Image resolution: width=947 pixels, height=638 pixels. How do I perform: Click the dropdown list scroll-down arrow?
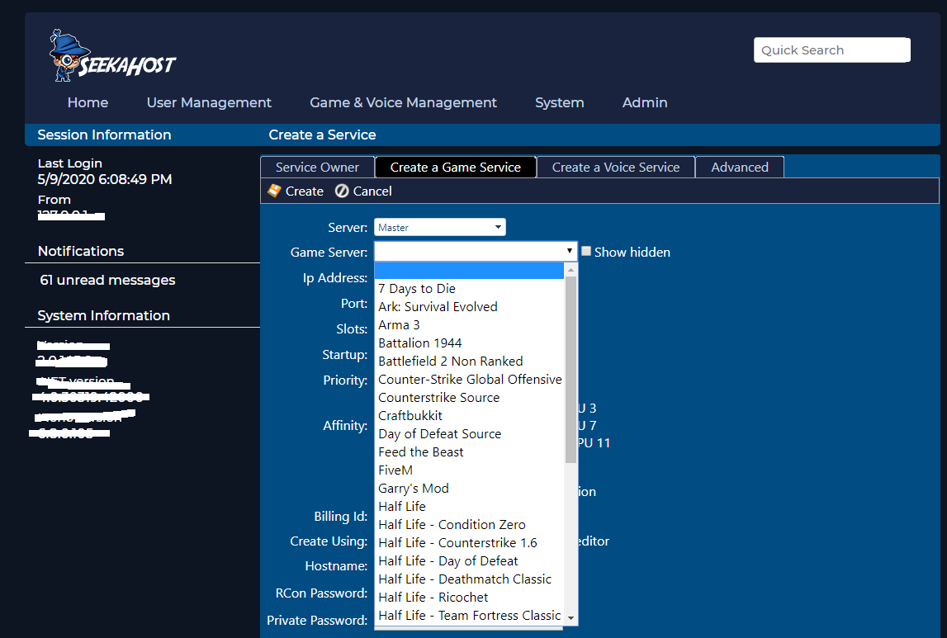point(571,618)
